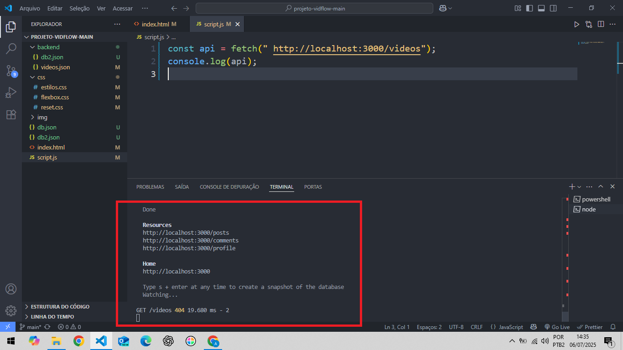Open the Explorer view in activity bar
Image resolution: width=623 pixels, height=350 pixels.
click(x=11, y=27)
